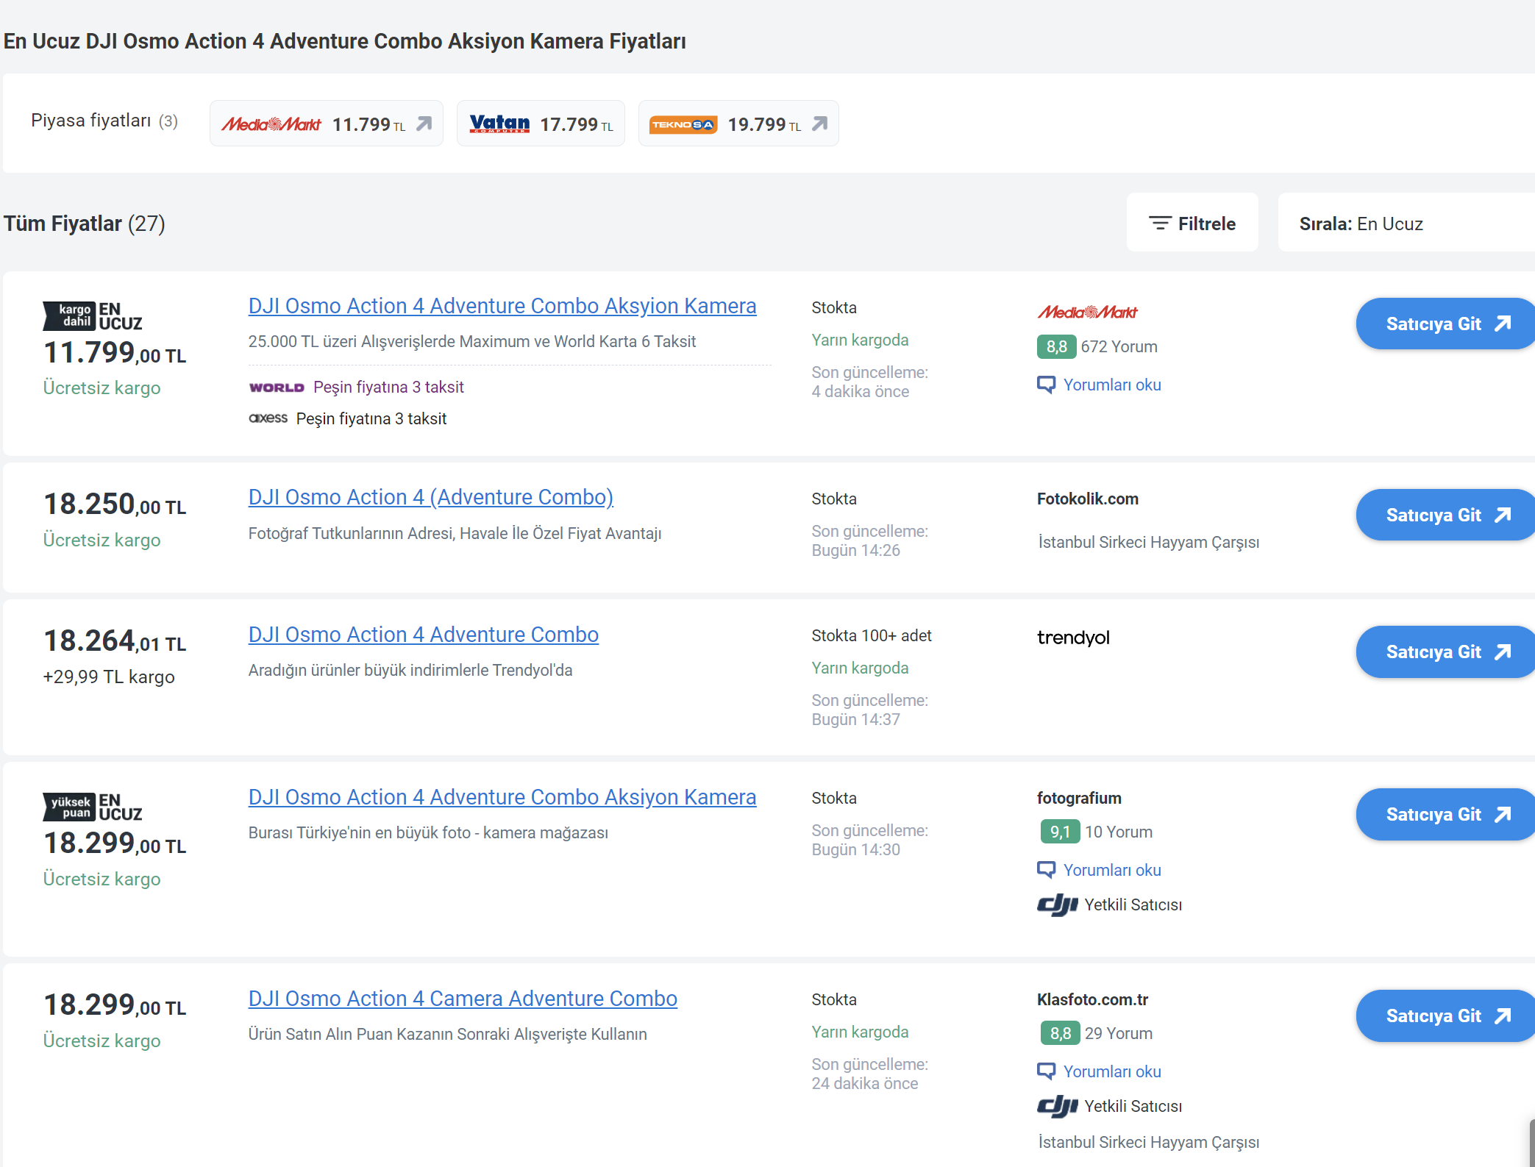Read MediaMarkt reviews via Yorumları oku
Screen dimensions: 1535x1167
[x=1112, y=385]
